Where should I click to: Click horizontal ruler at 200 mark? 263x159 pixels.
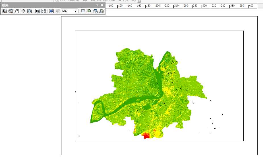[x=158, y=6]
